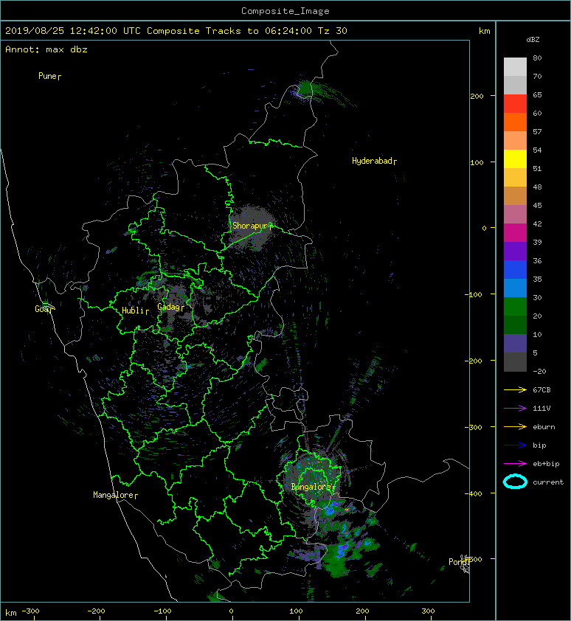Click the Pondi city label
This screenshot has width=571, height=621.
(460, 561)
